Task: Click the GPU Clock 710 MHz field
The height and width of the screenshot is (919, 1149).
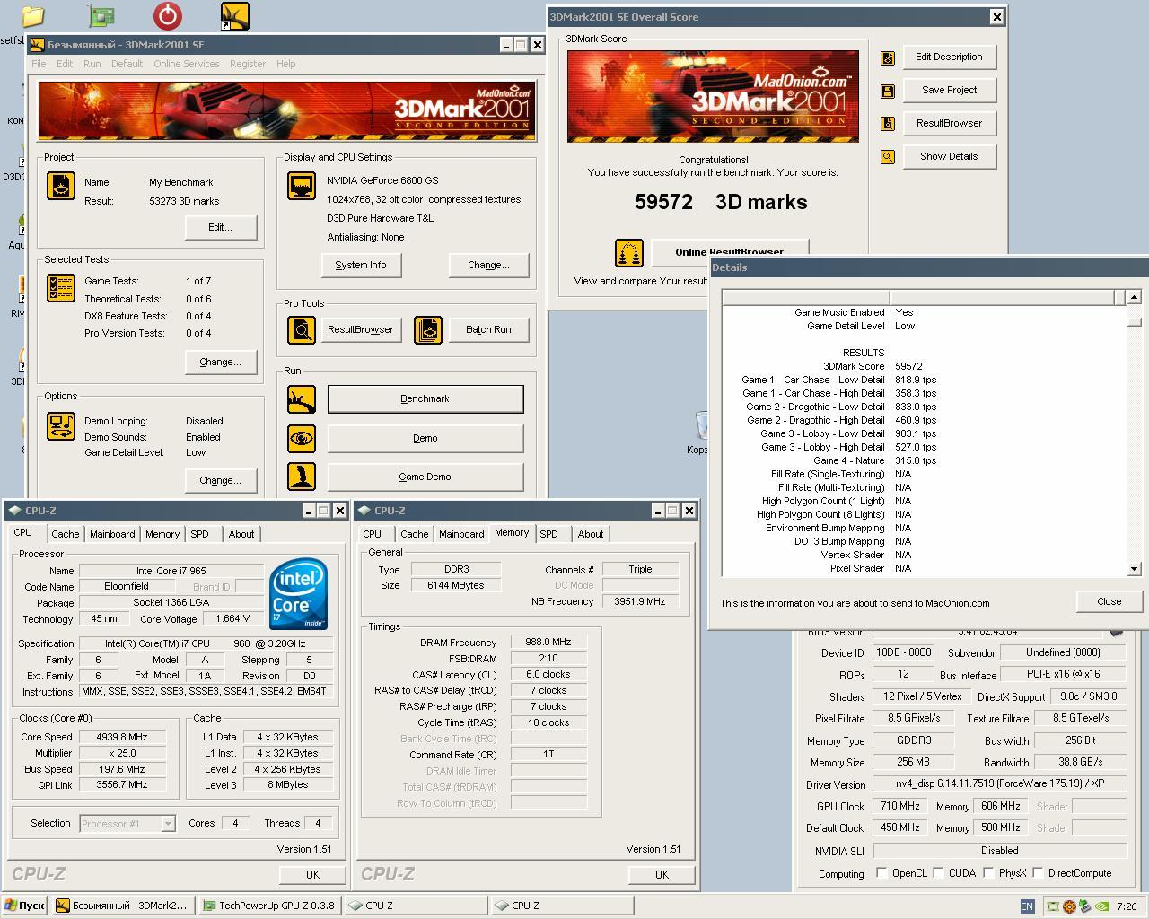Action: (x=900, y=806)
